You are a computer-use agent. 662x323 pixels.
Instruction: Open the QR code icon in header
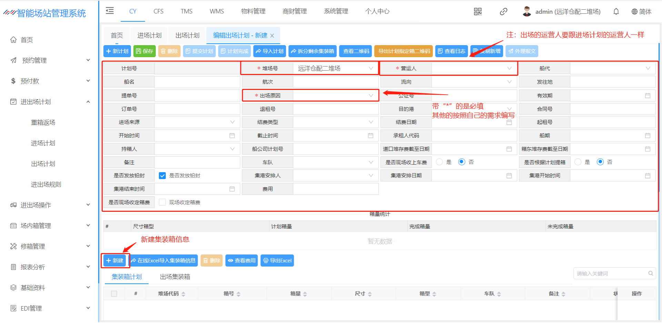tap(478, 12)
